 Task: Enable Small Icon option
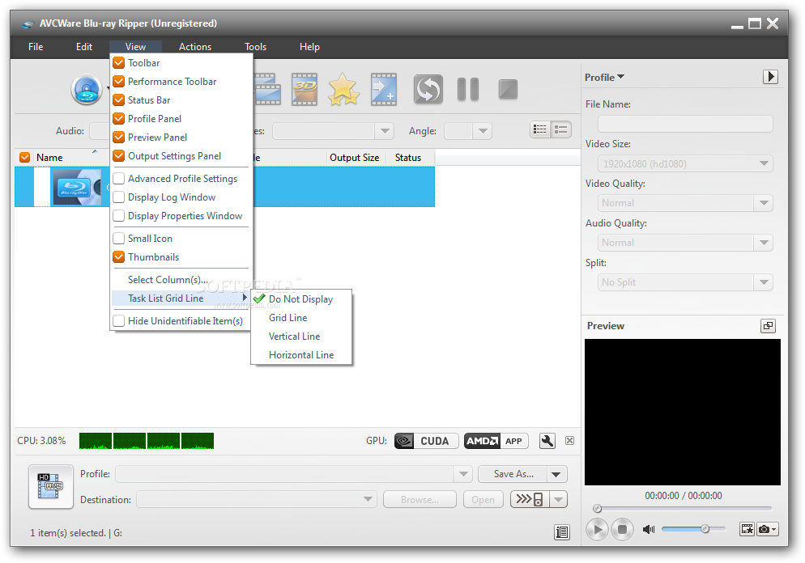tap(118, 239)
